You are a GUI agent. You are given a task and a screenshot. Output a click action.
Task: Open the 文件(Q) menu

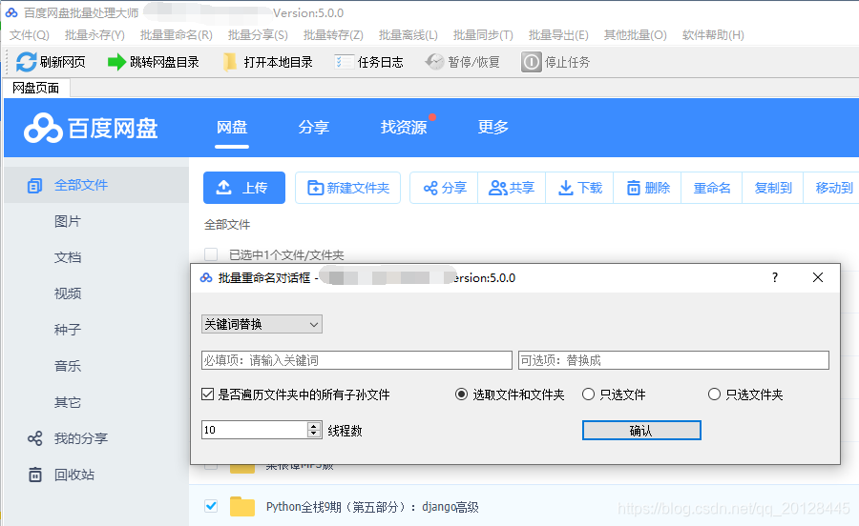(x=29, y=35)
